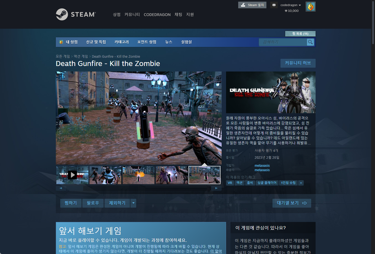Open the 실험실 tab

pos(187,42)
